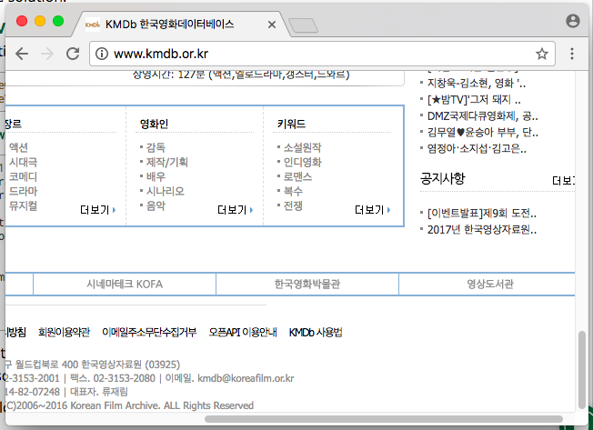This screenshot has width=593, height=430.
Task: Open 회원이용약관 footer link
Action: pos(64,332)
